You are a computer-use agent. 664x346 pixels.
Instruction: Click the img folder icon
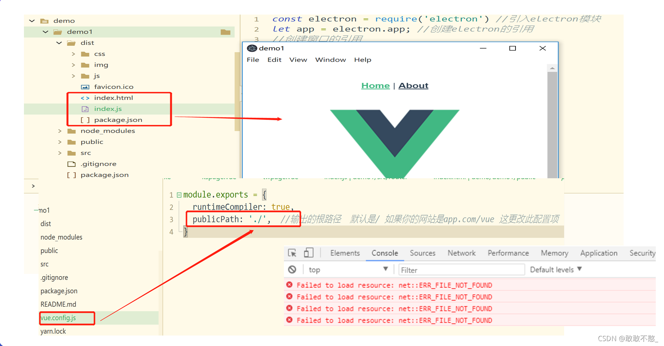click(x=85, y=65)
